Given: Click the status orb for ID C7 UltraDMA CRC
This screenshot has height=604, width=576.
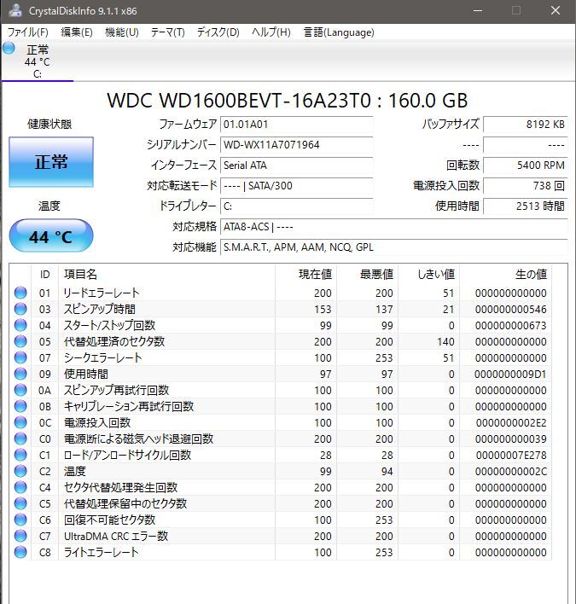Looking at the screenshot, I should pos(20,536).
